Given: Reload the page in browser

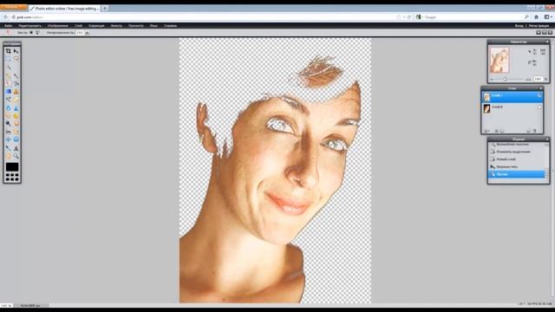Looking at the screenshot, I should [x=409, y=17].
